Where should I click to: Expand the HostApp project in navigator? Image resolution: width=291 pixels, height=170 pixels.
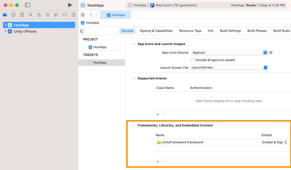coord(5,25)
